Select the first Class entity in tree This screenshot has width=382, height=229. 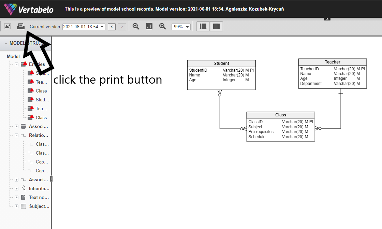[x=41, y=91]
